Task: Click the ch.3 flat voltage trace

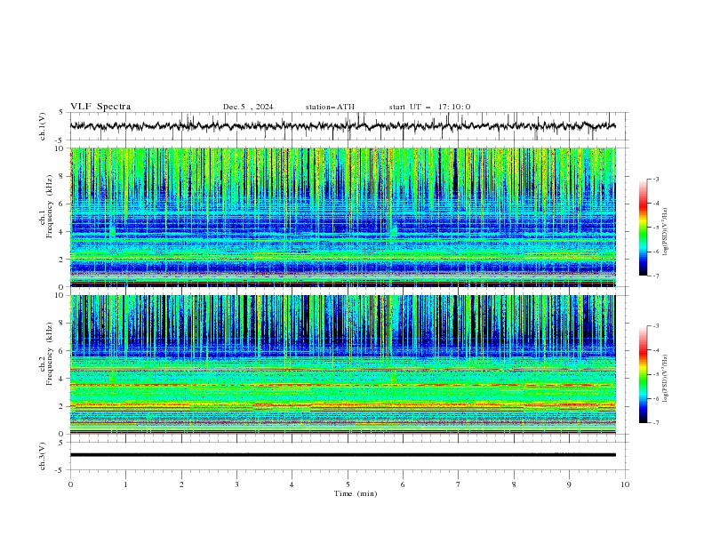Action: (x=342, y=455)
